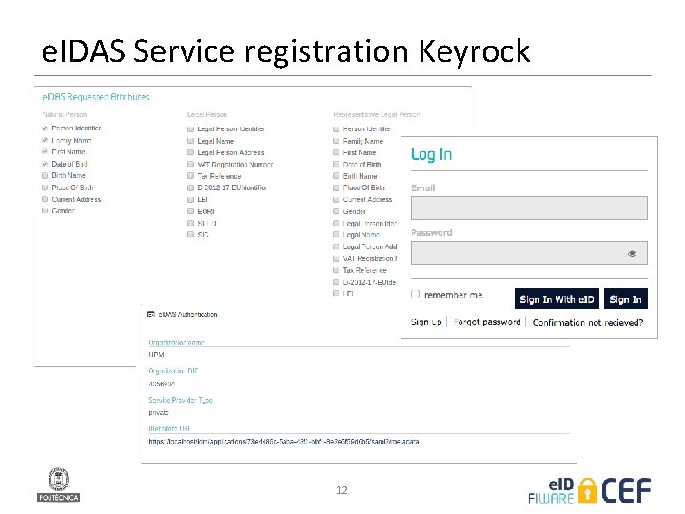Image resolution: width=685 pixels, height=514 pixels.
Task: Click the eIDAS Authentication header icon
Action: [151, 314]
